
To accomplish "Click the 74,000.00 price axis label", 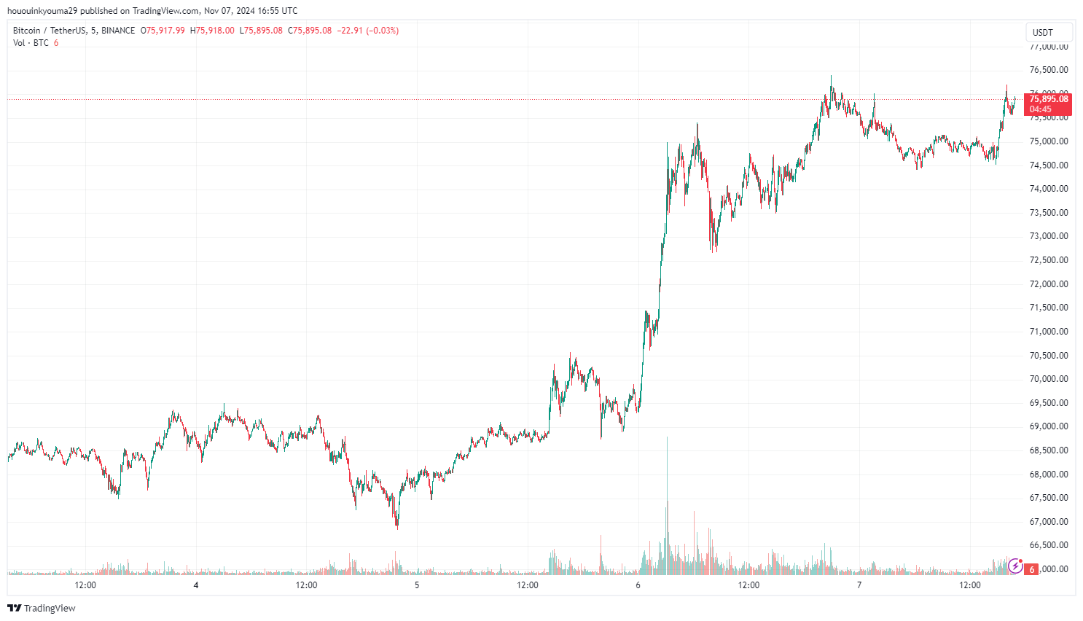I will (x=1049, y=189).
